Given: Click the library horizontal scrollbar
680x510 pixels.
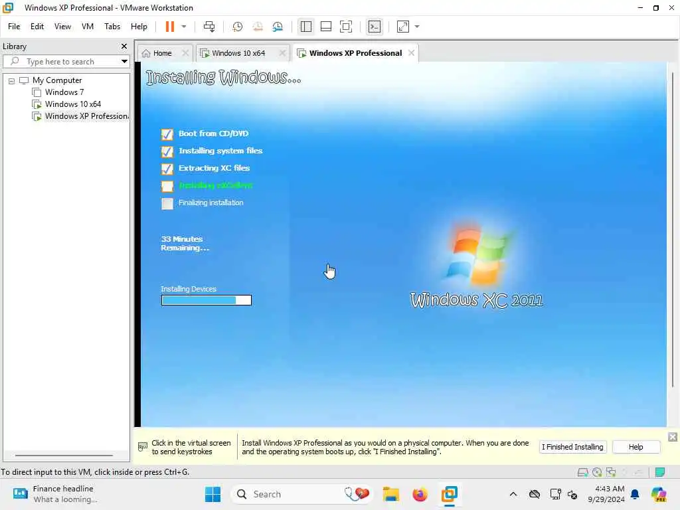Looking at the screenshot, I should 64,456.
